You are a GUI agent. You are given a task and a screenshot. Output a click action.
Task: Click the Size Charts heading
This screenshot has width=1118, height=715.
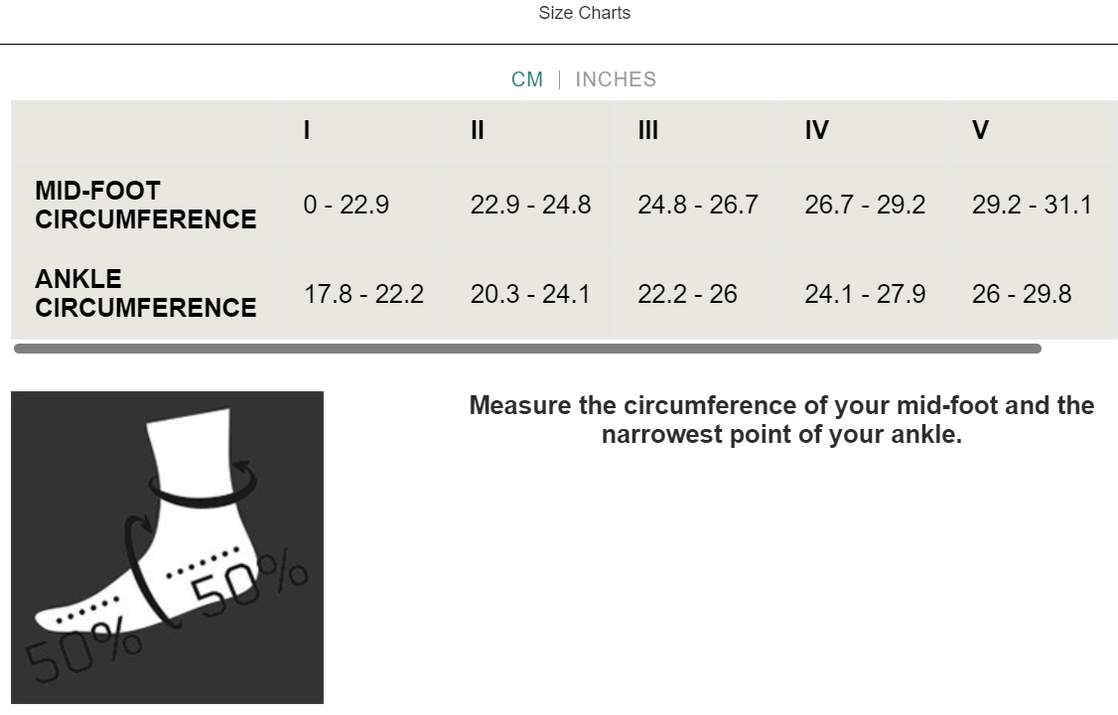pos(585,13)
